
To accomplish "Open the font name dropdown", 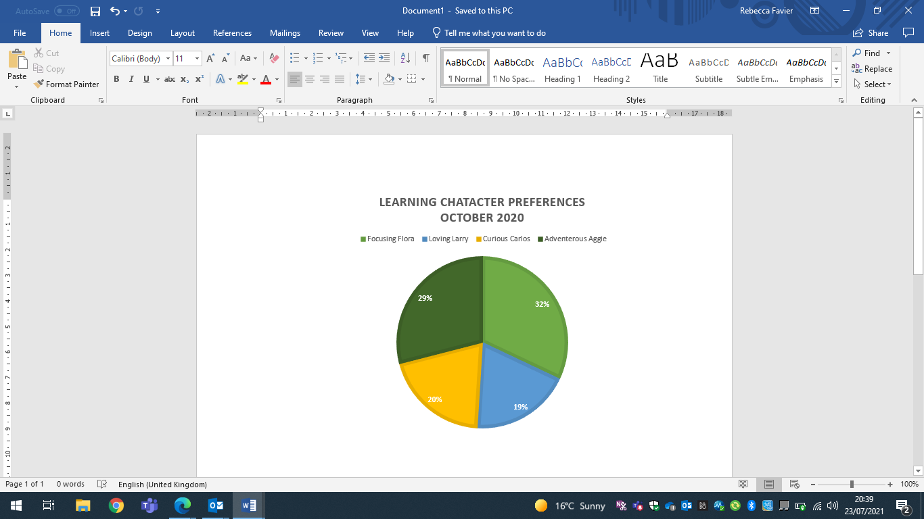I will [x=168, y=59].
